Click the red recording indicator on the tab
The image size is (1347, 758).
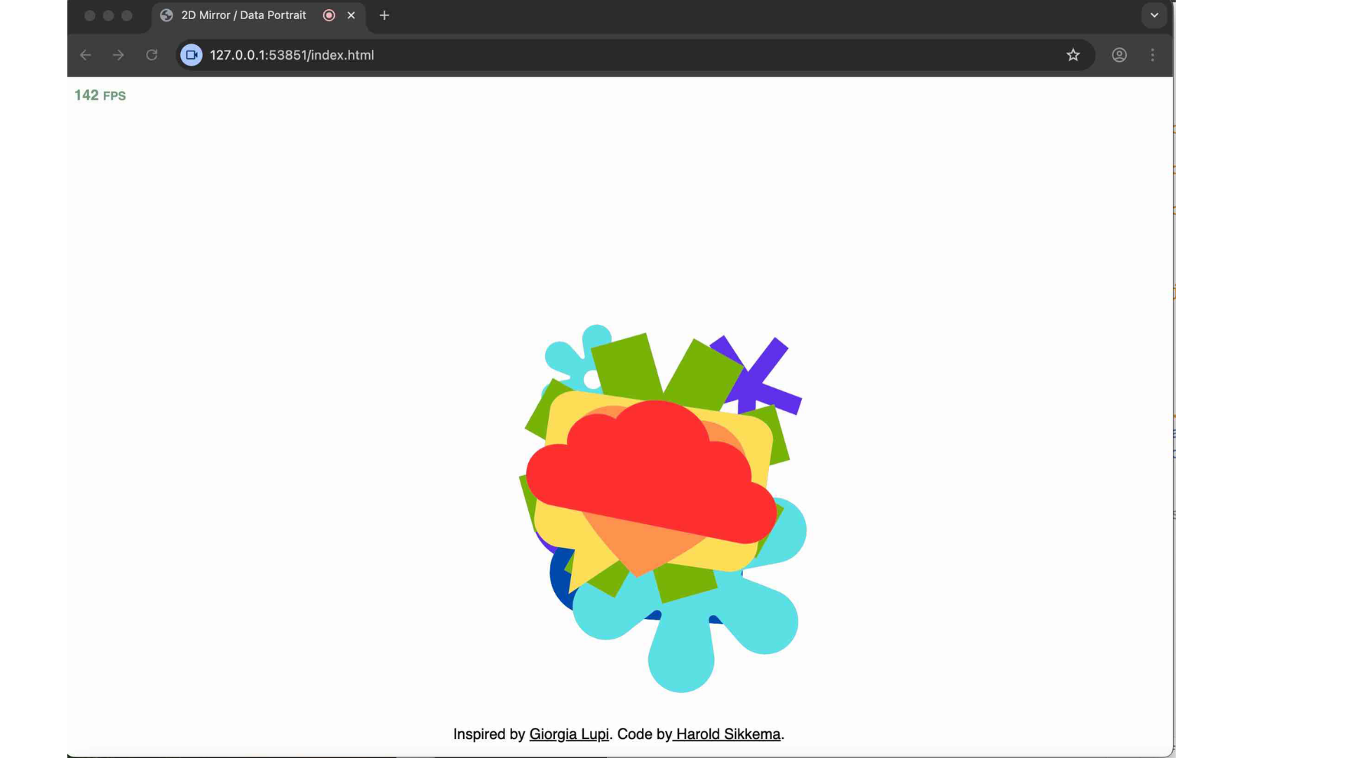click(x=328, y=15)
